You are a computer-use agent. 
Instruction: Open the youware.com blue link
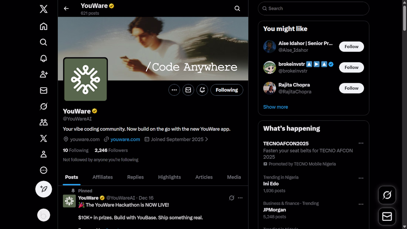click(125, 139)
